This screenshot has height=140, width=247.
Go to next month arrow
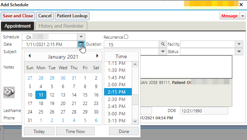(x=97, y=56)
